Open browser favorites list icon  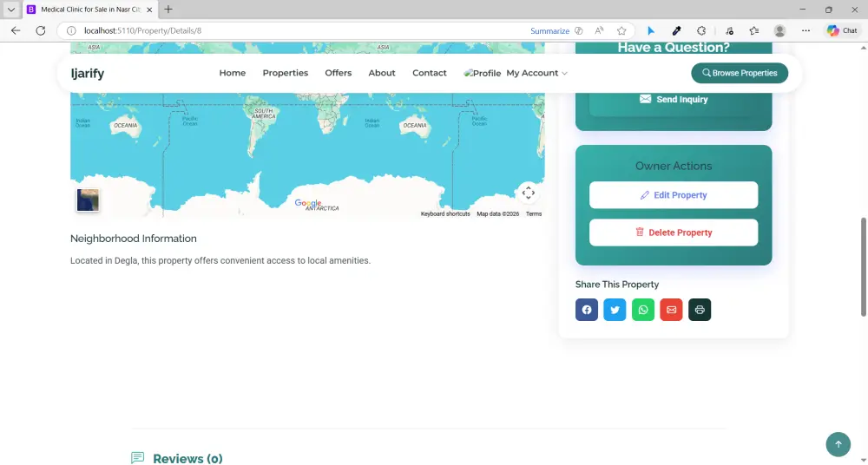point(754,31)
